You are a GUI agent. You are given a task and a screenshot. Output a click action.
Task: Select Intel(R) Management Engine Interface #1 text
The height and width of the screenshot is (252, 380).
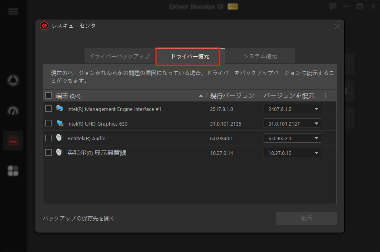coord(114,109)
